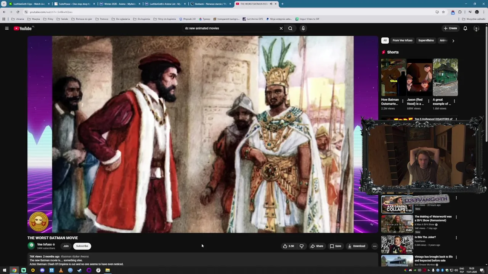Open 'Is this The Joker?' video thumbnail
The image size is (488, 274).
coord(397,244)
